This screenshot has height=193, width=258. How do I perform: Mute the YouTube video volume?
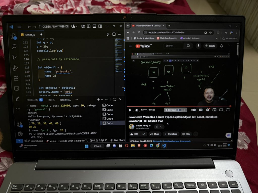[137, 110]
